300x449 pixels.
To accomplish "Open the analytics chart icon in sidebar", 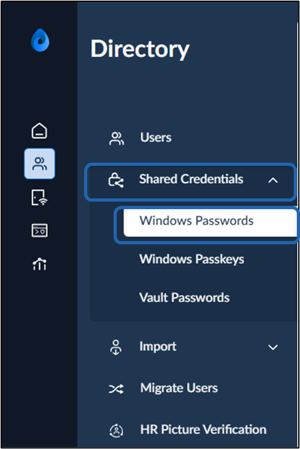I will 40,264.
